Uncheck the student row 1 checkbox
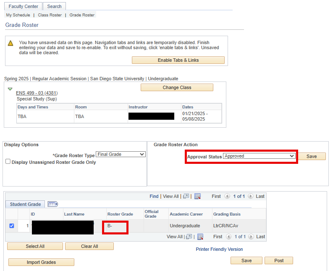This screenshot has width=333, height=271. [12, 226]
